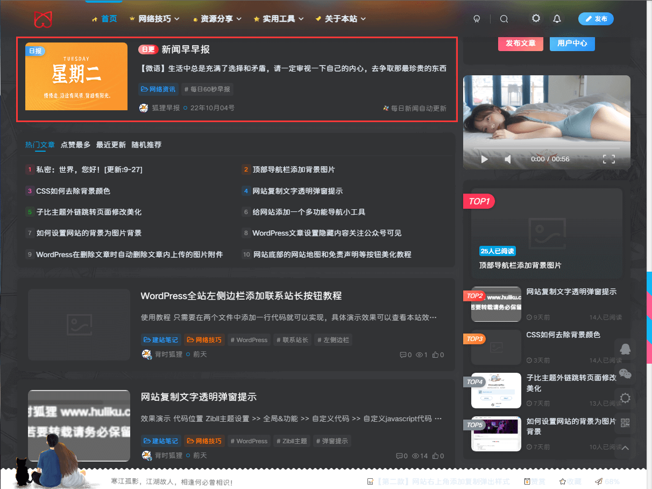Click the QQ contact icon on right sidebar
652x489 pixels.
click(625, 349)
